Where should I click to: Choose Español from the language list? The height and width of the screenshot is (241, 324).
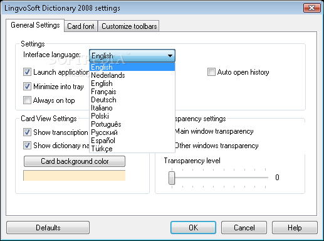(x=132, y=141)
